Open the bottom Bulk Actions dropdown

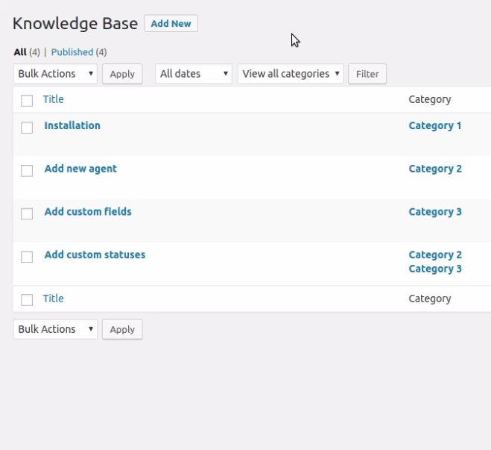click(55, 329)
